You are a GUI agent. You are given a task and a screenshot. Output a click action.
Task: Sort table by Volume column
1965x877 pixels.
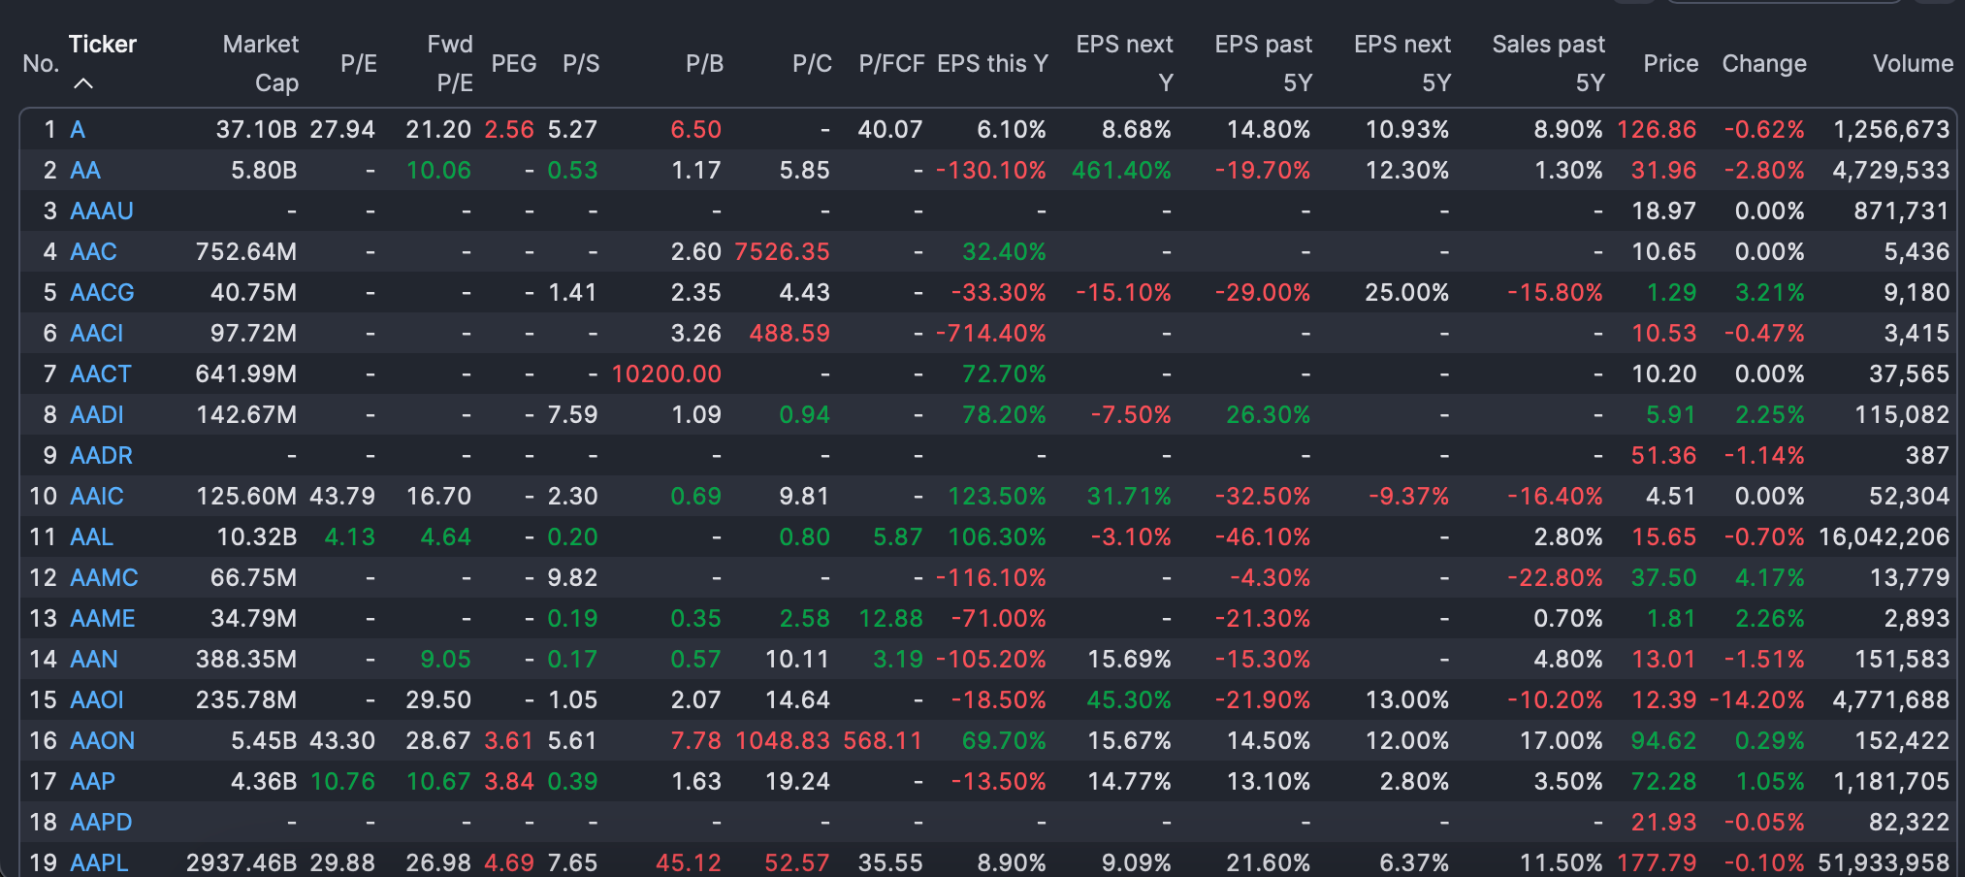[1912, 64]
